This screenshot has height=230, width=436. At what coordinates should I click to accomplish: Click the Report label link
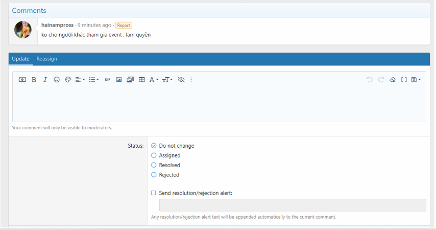124,25
